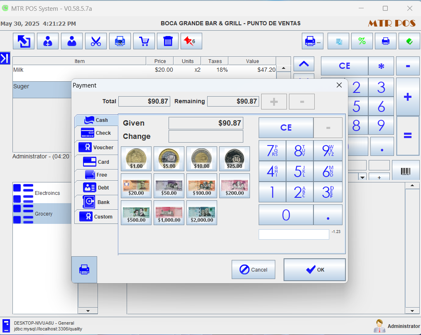
Task: Select the $500.00 banknote
Action: coord(136,213)
